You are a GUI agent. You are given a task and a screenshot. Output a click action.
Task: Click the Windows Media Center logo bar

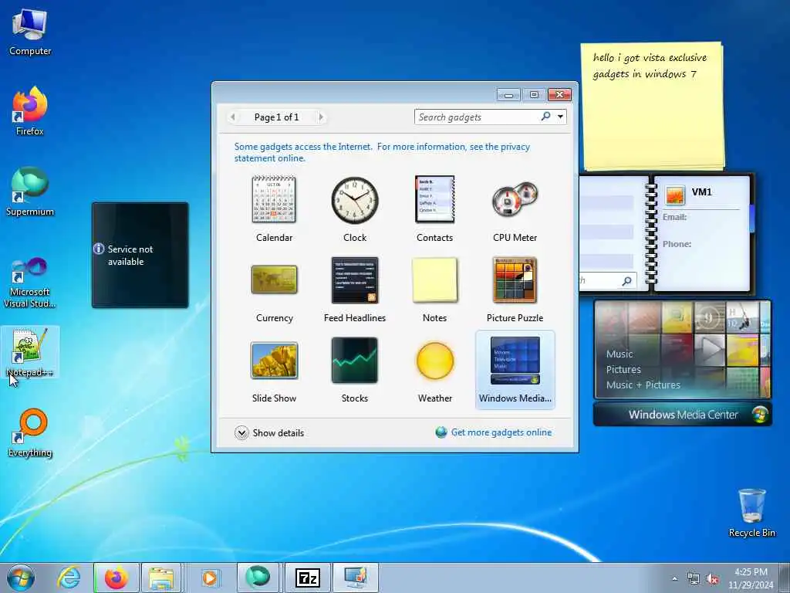(683, 415)
